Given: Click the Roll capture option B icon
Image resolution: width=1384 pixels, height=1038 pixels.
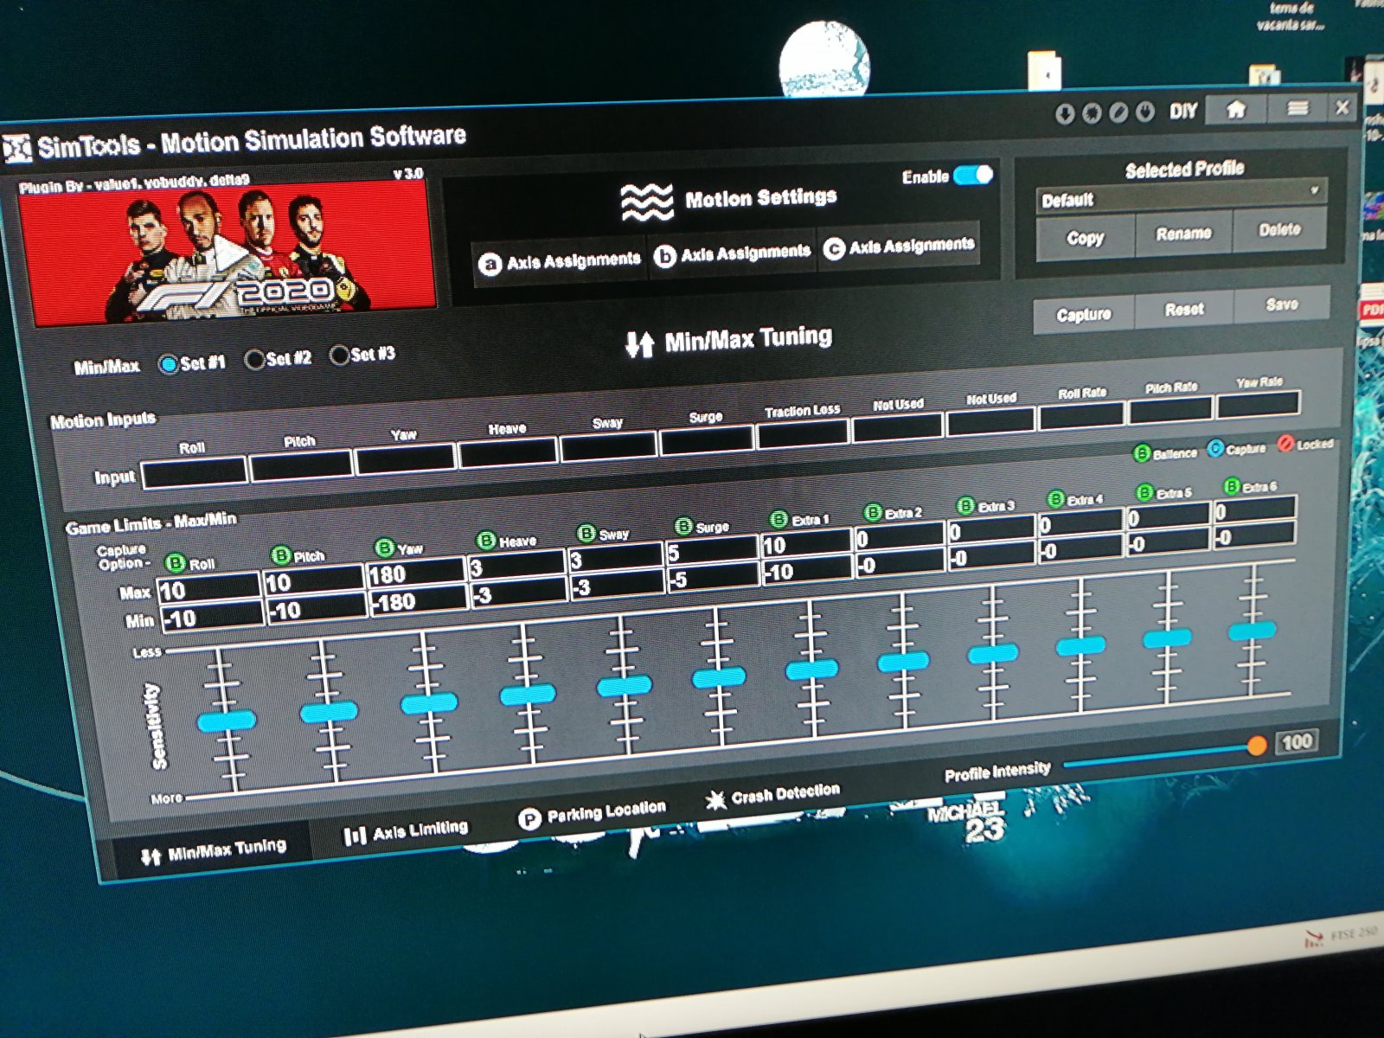Looking at the screenshot, I should pyautogui.click(x=175, y=563).
